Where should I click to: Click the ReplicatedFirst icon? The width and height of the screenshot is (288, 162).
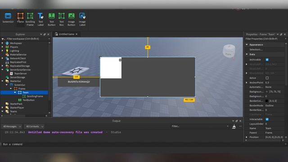pyautogui.click(x=7, y=62)
